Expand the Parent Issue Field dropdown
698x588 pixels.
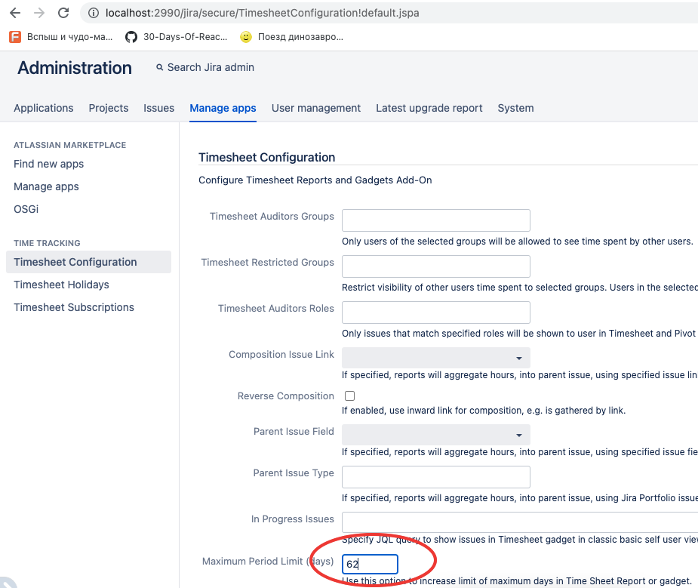coord(436,435)
